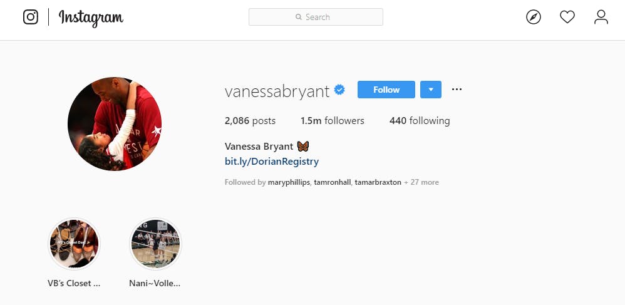Open the VB's Closet highlight story
This screenshot has width=625, height=305.
pyautogui.click(x=74, y=244)
